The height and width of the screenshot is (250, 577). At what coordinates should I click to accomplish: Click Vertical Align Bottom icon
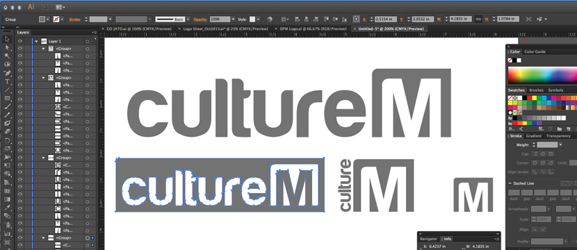coord(344,19)
